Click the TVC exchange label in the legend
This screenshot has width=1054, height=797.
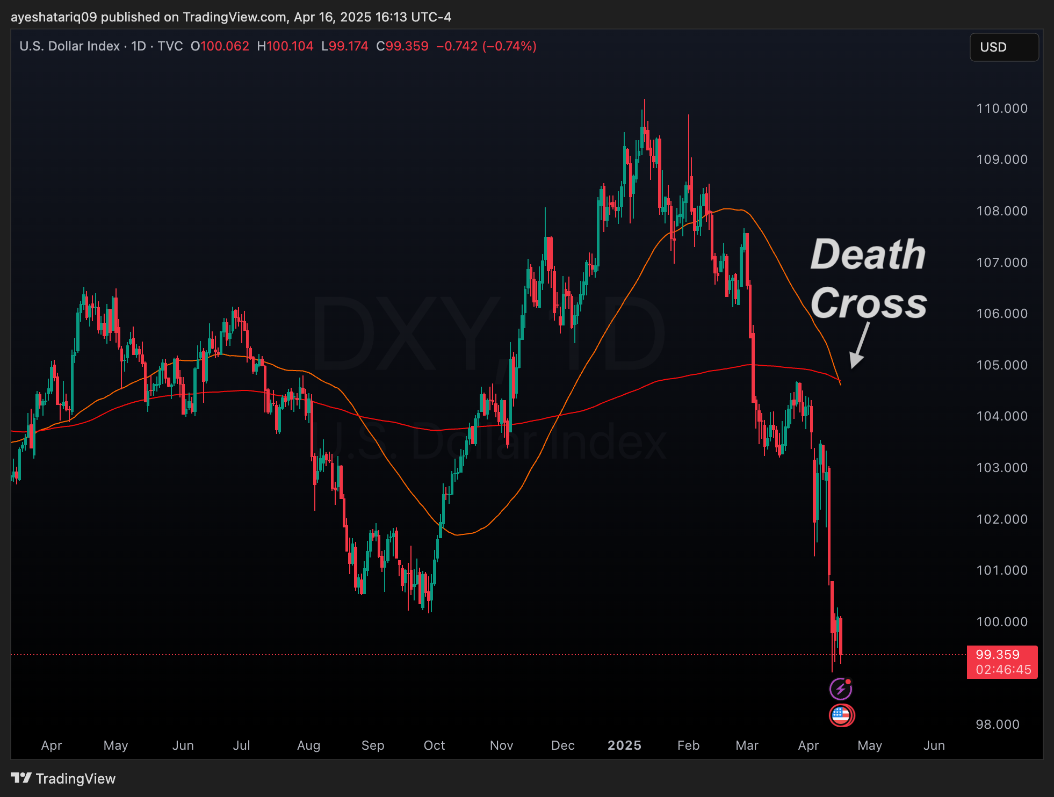[170, 46]
